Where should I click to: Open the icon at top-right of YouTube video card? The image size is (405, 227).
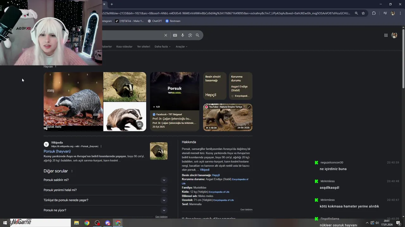tap(249, 107)
